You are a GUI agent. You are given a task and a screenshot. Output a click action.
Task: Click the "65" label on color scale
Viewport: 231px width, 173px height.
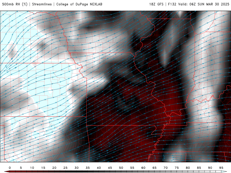pyautogui.click(x=154, y=168)
